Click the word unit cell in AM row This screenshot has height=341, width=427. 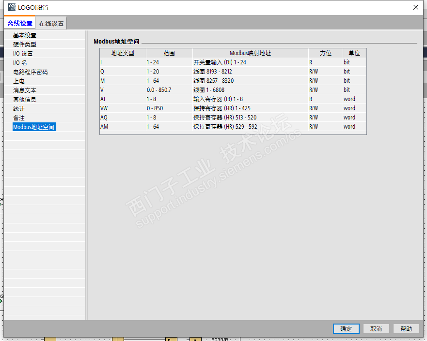point(354,127)
